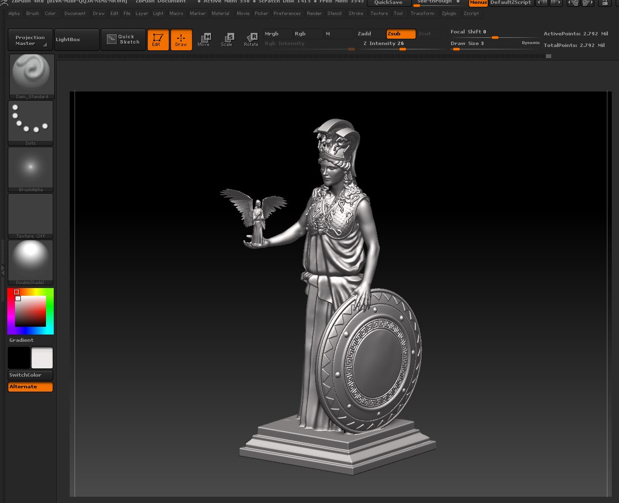Toggle the Mrgb paint mode
619x503 pixels.
point(275,34)
